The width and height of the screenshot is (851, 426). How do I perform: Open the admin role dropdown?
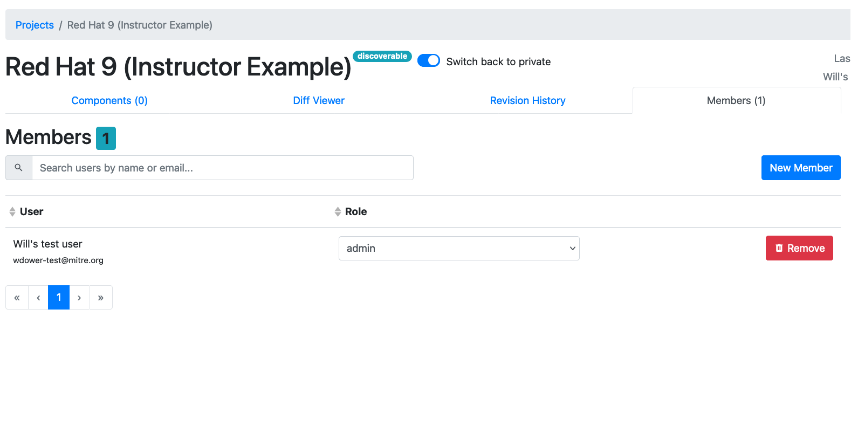point(459,249)
